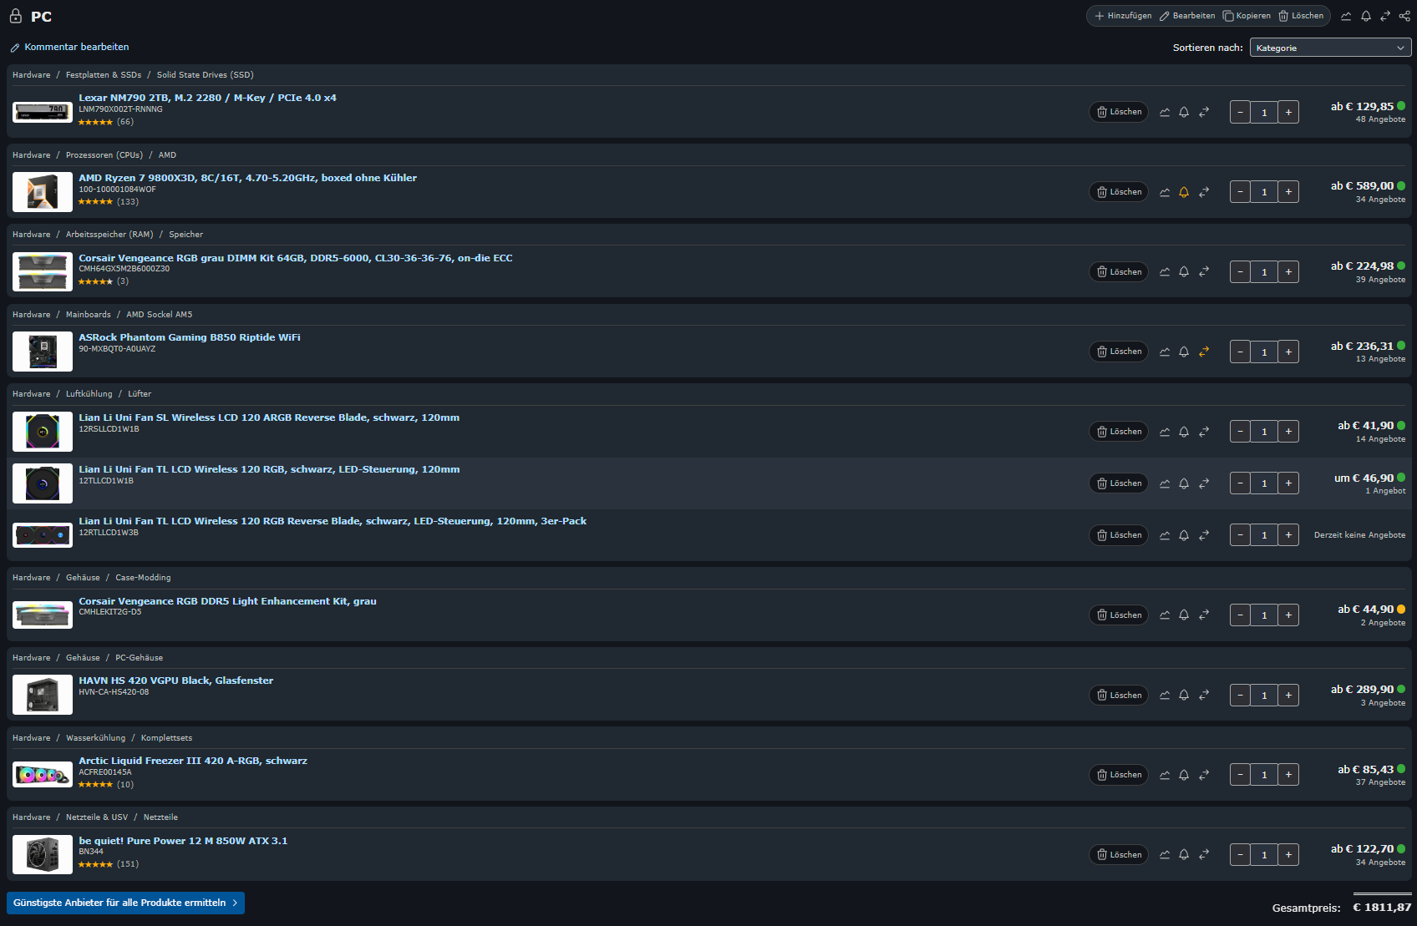Decrease quantity of ASRock B850 Riptide WiFi
The width and height of the screenshot is (1417, 926).
(x=1240, y=352)
